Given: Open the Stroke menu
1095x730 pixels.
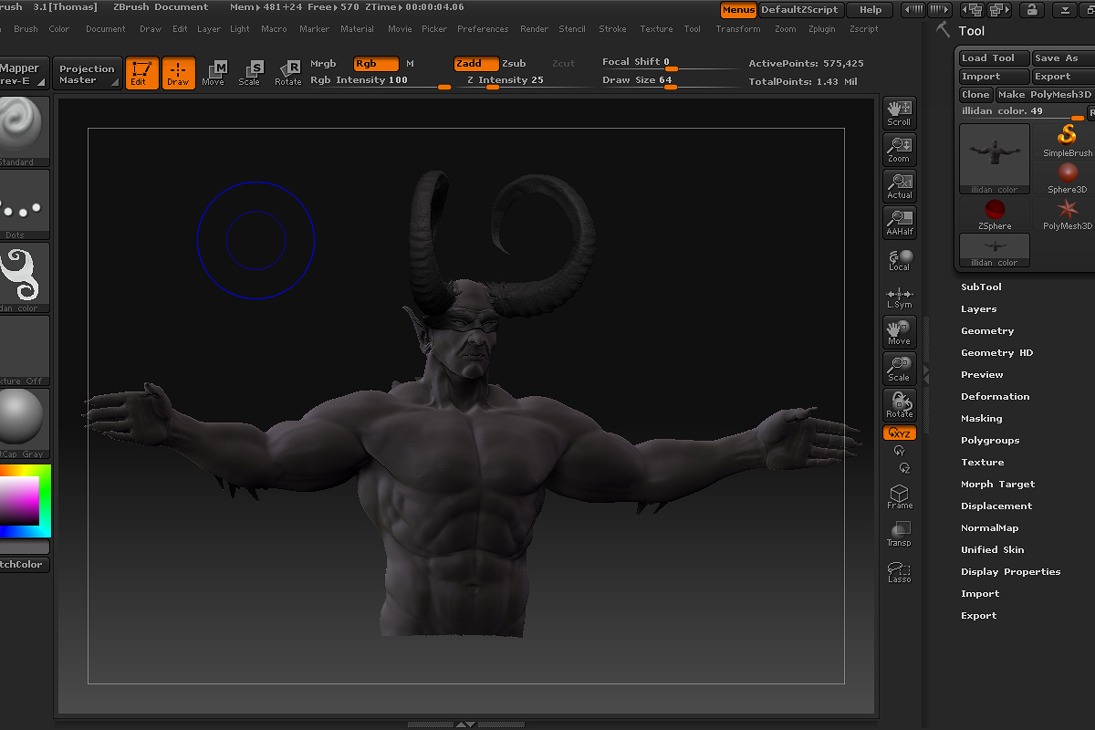Looking at the screenshot, I should (x=612, y=29).
